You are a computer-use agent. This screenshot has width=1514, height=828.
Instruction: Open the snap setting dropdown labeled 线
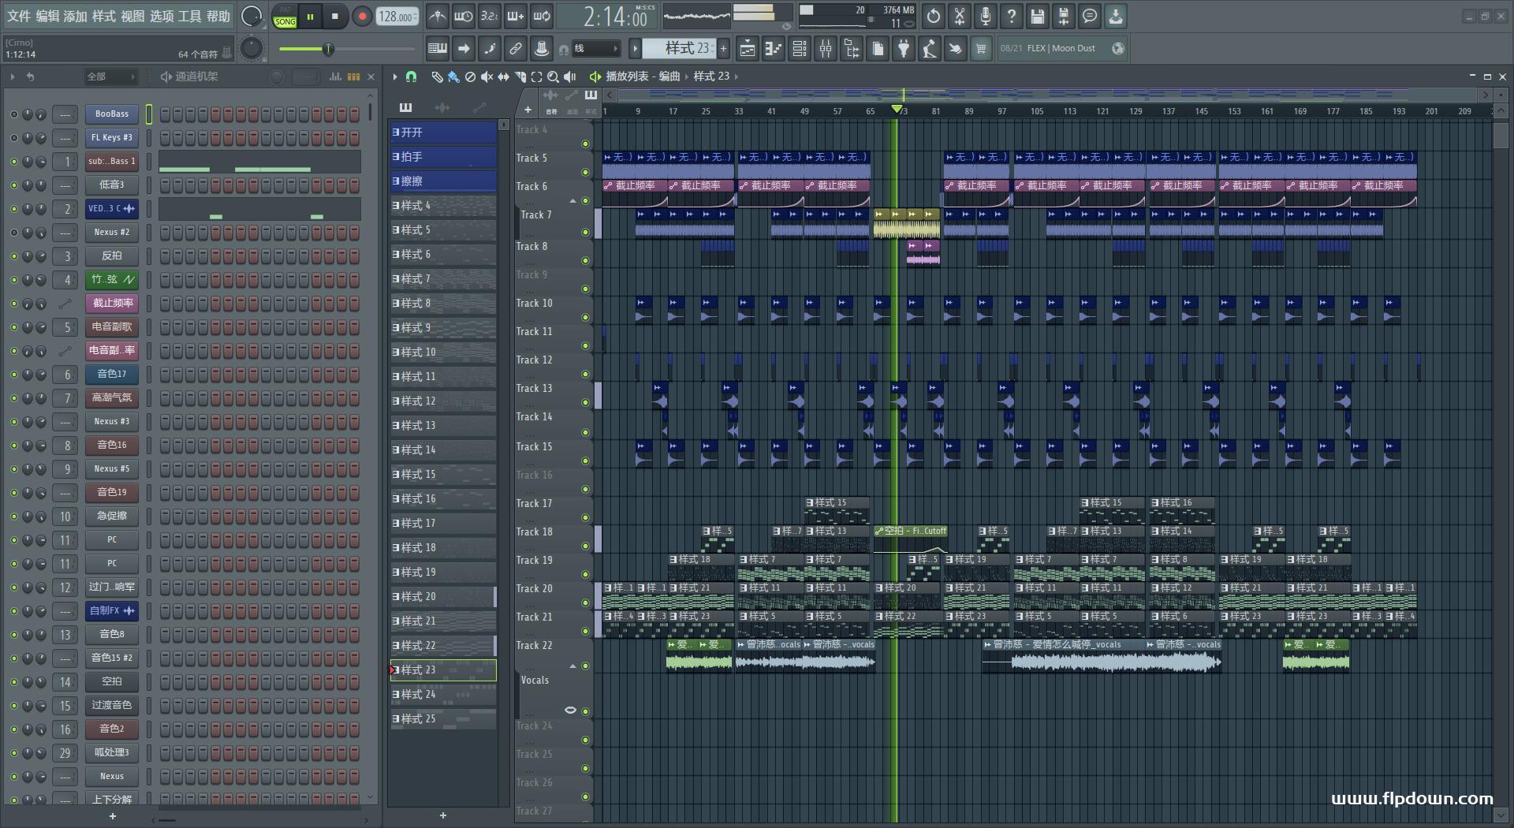(595, 49)
